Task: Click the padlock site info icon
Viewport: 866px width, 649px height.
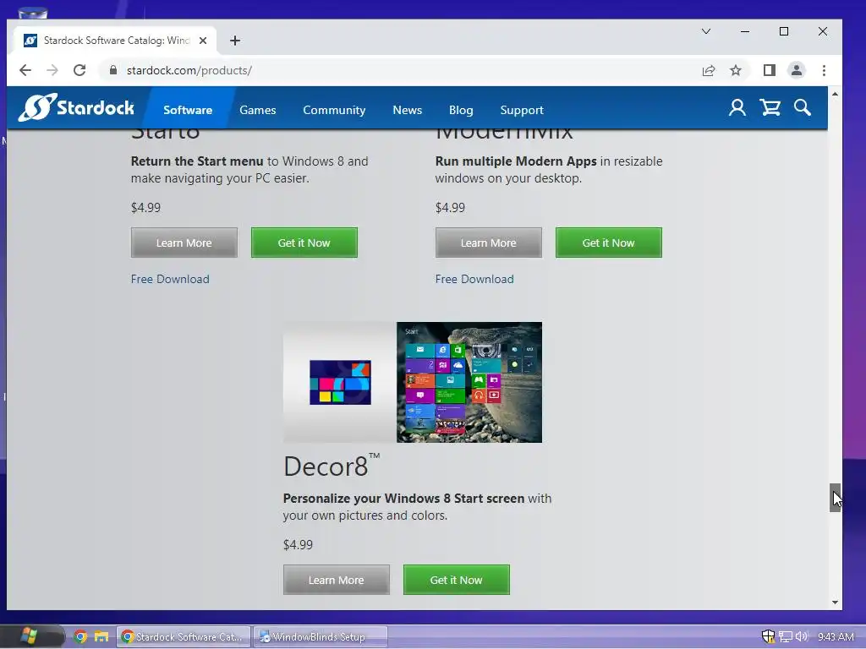Action: click(113, 70)
